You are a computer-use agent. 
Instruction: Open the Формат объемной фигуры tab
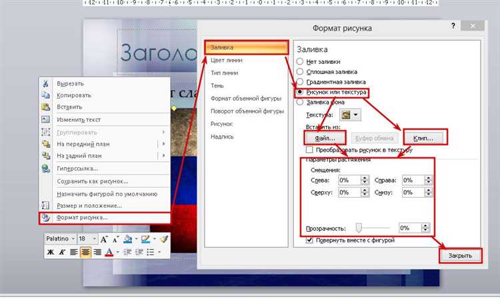pyautogui.click(x=247, y=99)
